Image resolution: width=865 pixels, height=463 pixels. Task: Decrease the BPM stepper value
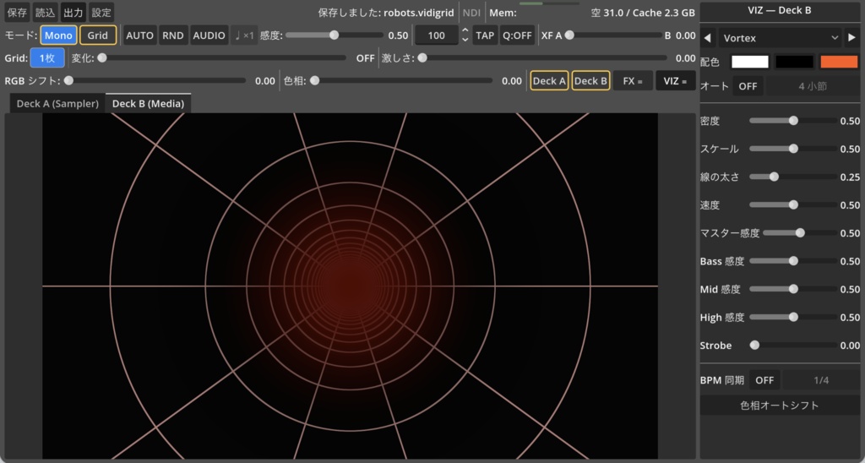[465, 40]
